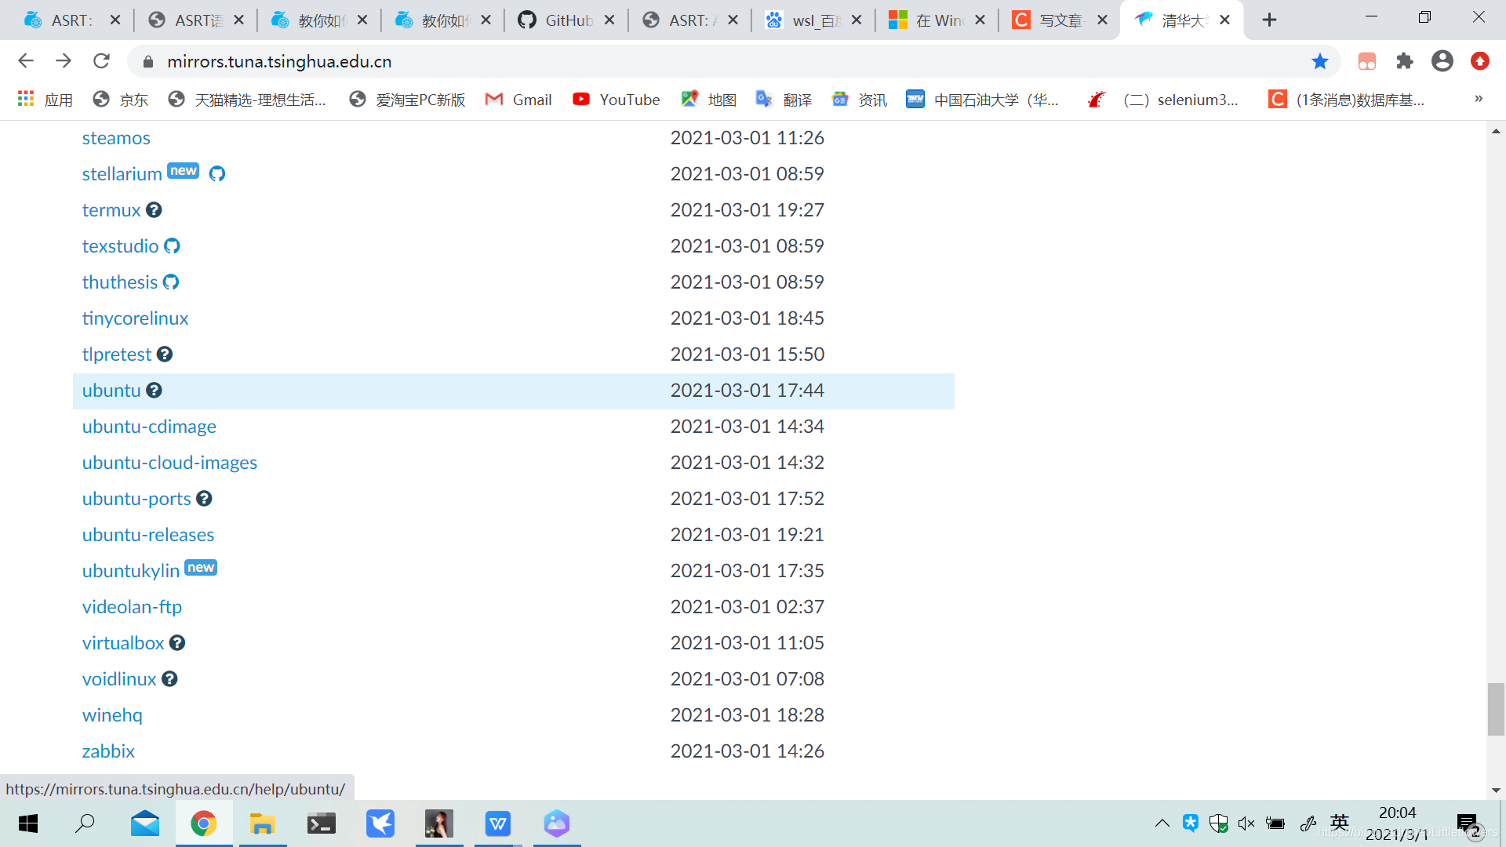The width and height of the screenshot is (1506, 847).
Task: Click the page scrollbar thumb
Action: pos(1496,709)
